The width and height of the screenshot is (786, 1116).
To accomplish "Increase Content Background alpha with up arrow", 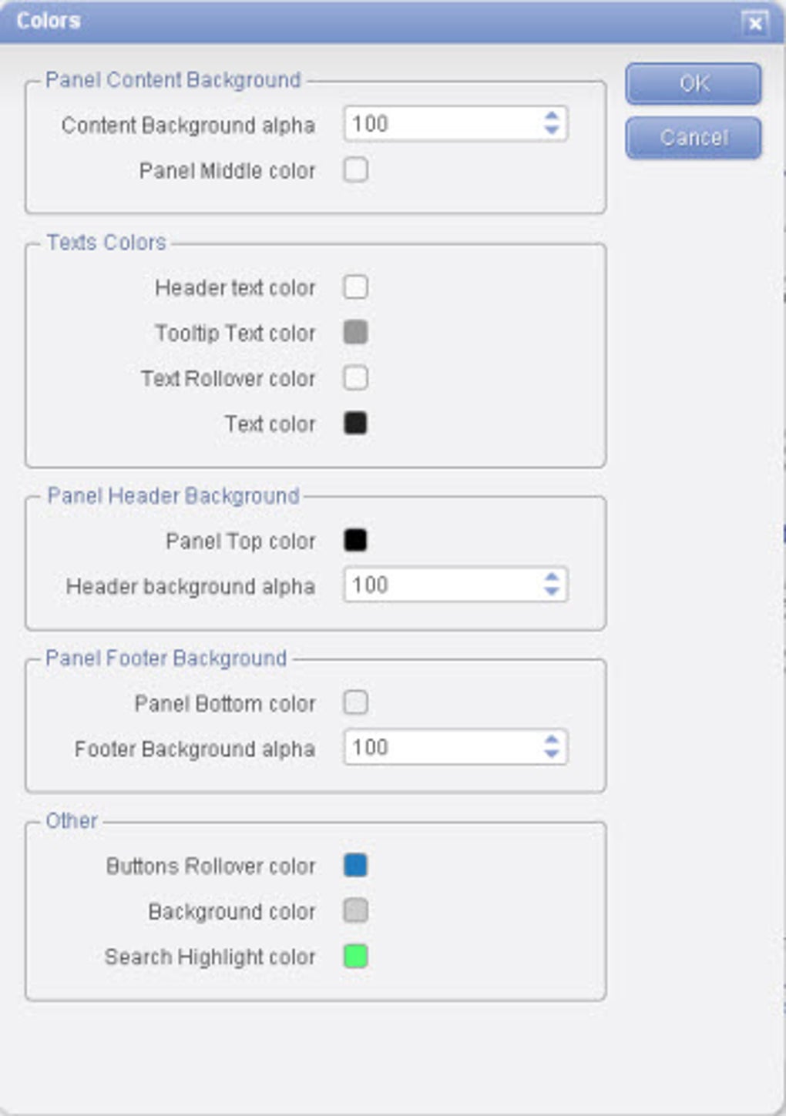I will 551,116.
